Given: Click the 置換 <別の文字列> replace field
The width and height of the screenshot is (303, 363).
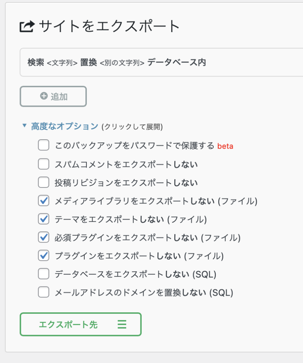Looking at the screenshot, I should coord(122,63).
